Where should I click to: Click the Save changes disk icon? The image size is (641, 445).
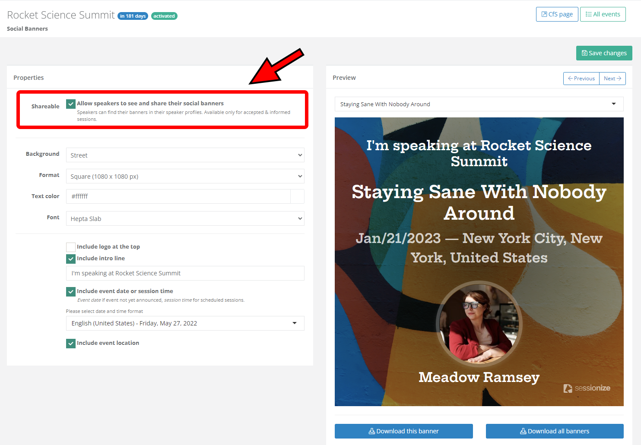584,53
